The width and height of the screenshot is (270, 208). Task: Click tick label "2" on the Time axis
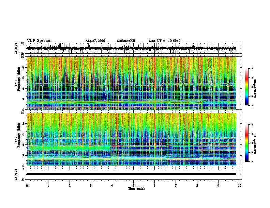70,186
